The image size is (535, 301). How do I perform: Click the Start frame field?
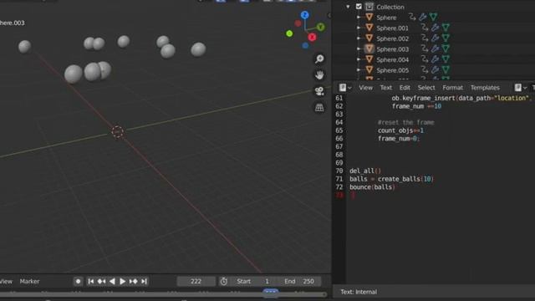254,281
